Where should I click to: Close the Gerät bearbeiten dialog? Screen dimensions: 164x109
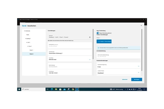click(141, 26)
